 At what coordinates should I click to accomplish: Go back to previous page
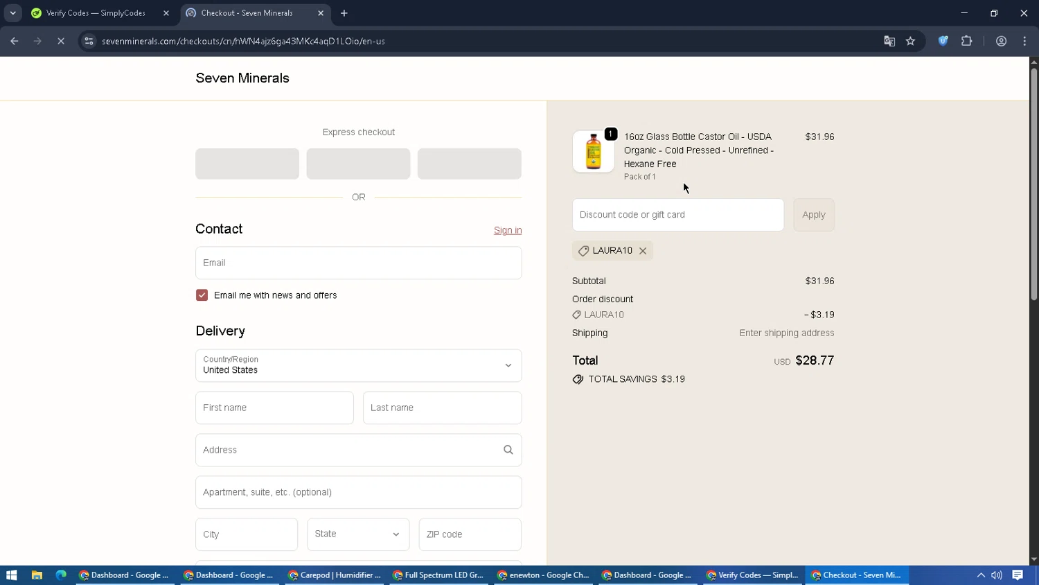coord(15,41)
